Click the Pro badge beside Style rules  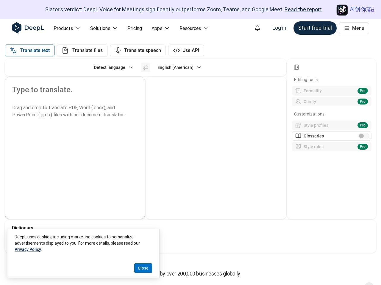(x=363, y=147)
